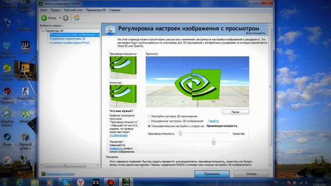Click the Отмена button
Image resolution: width=331 pixels, height=186 pixels.
251,174
